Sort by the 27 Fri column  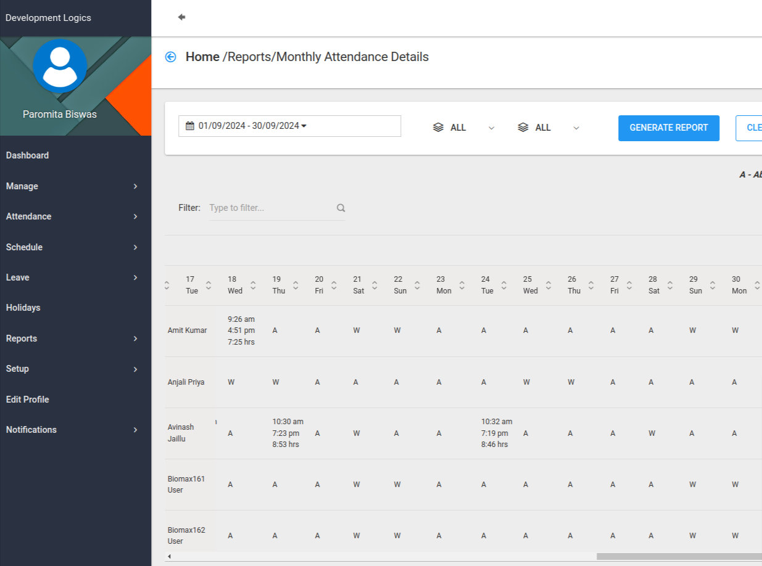click(x=629, y=285)
